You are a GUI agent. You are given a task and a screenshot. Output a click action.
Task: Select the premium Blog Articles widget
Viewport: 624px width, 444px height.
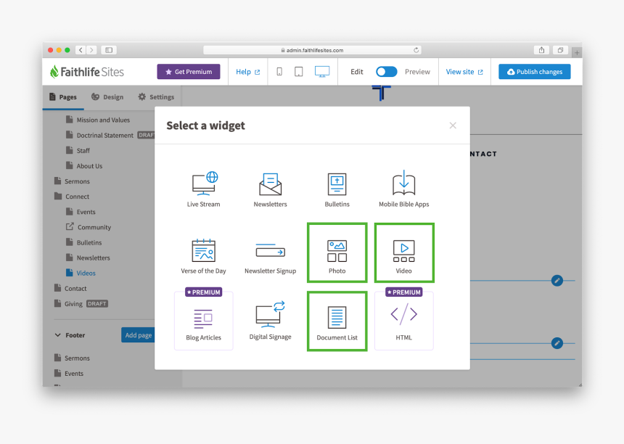pos(203,321)
